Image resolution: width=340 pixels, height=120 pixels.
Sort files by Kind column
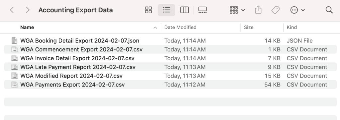pos(292,27)
